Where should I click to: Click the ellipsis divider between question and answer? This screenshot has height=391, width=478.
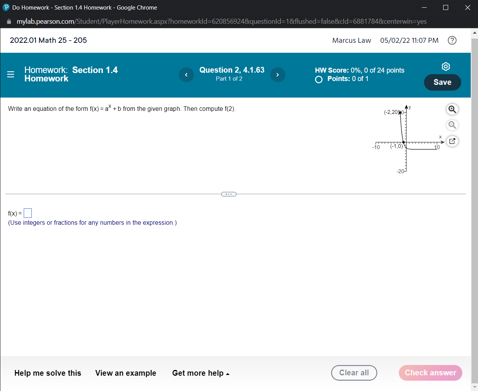point(228,194)
